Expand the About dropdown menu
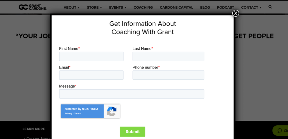The height and width of the screenshot is (139, 288). pyautogui.click(x=72, y=8)
